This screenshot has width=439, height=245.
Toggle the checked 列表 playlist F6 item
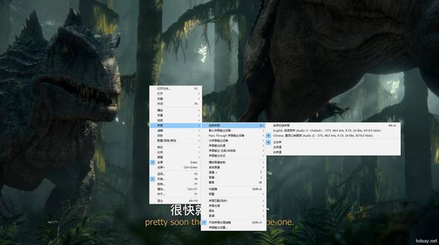click(176, 179)
